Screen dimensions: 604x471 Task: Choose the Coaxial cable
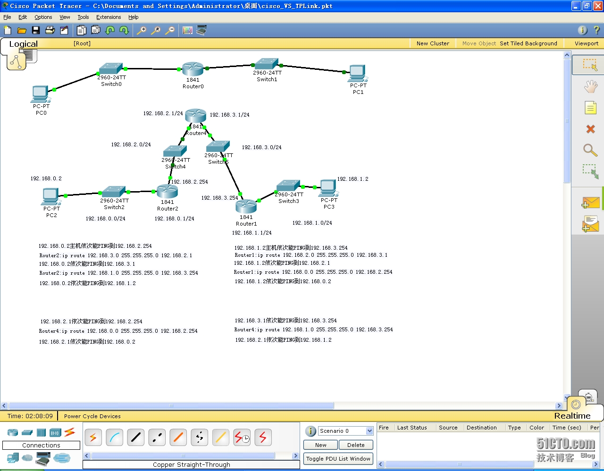(220, 437)
